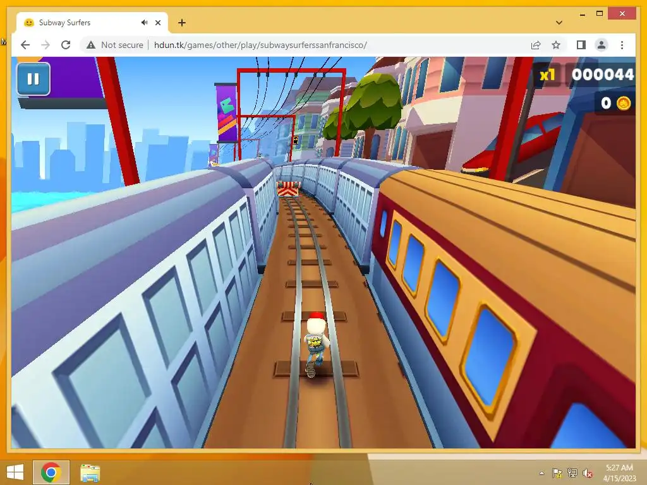Viewport: 647px width, 485px height.
Task: Show hidden system tray icons
Action: pos(541,473)
